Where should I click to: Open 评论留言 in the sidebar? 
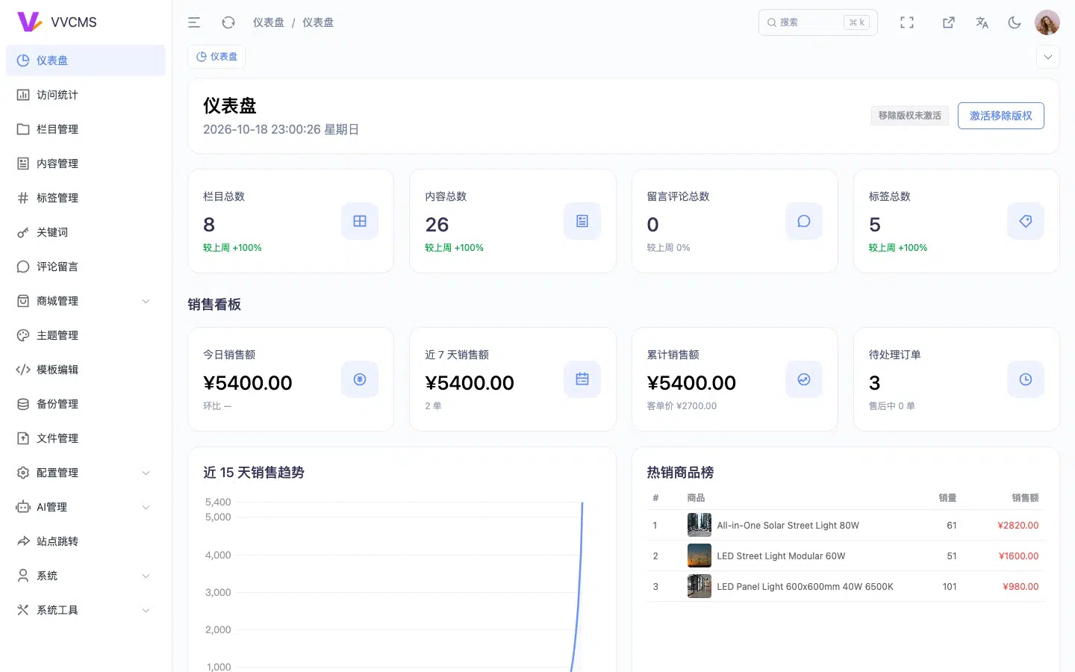click(86, 267)
